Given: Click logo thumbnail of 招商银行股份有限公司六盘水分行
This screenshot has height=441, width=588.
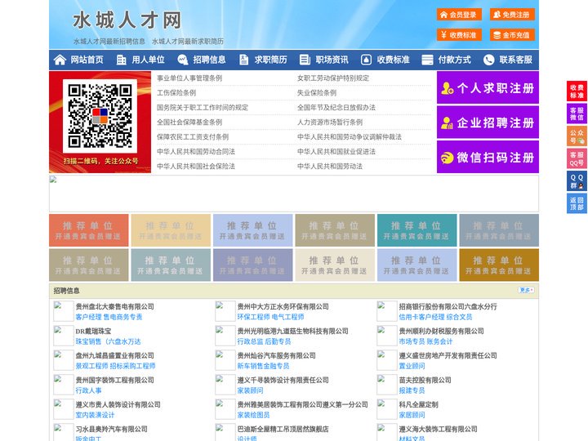Looking at the screenshot, I should [386, 311].
